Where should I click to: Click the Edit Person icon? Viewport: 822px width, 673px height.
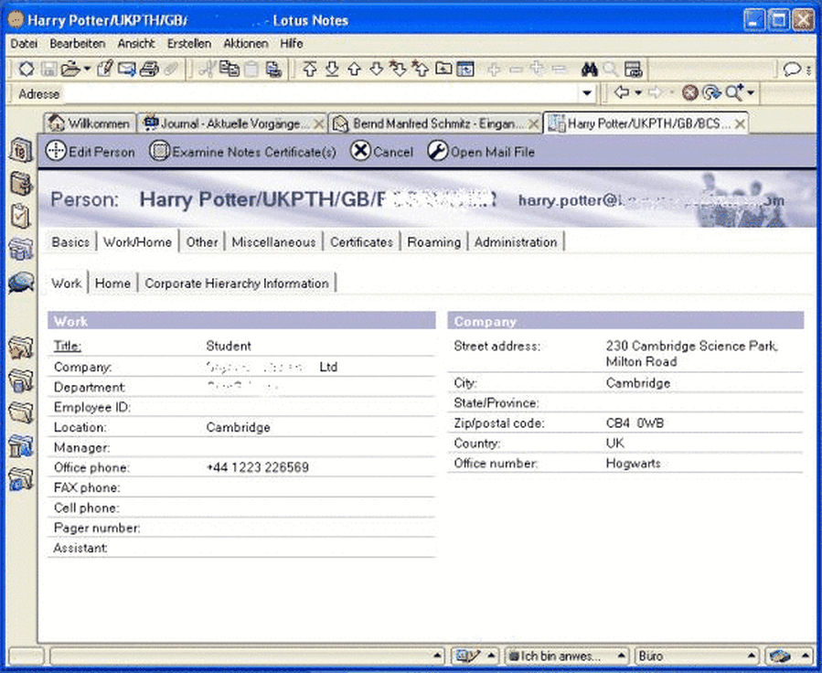(x=56, y=151)
